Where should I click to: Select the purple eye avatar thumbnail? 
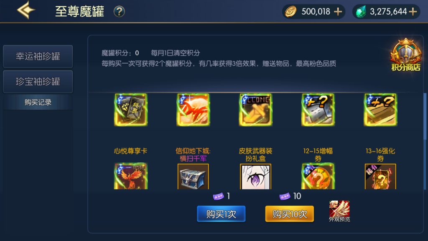(x=255, y=176)
